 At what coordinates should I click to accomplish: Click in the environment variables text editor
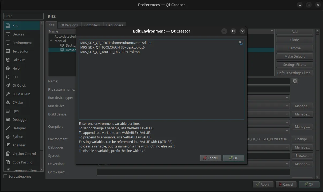[x=161, y=79]
